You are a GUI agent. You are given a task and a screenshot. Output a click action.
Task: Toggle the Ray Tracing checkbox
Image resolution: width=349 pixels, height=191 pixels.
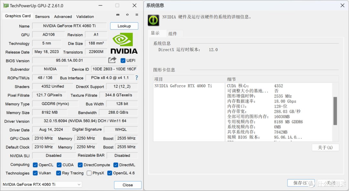pos(58,173)
